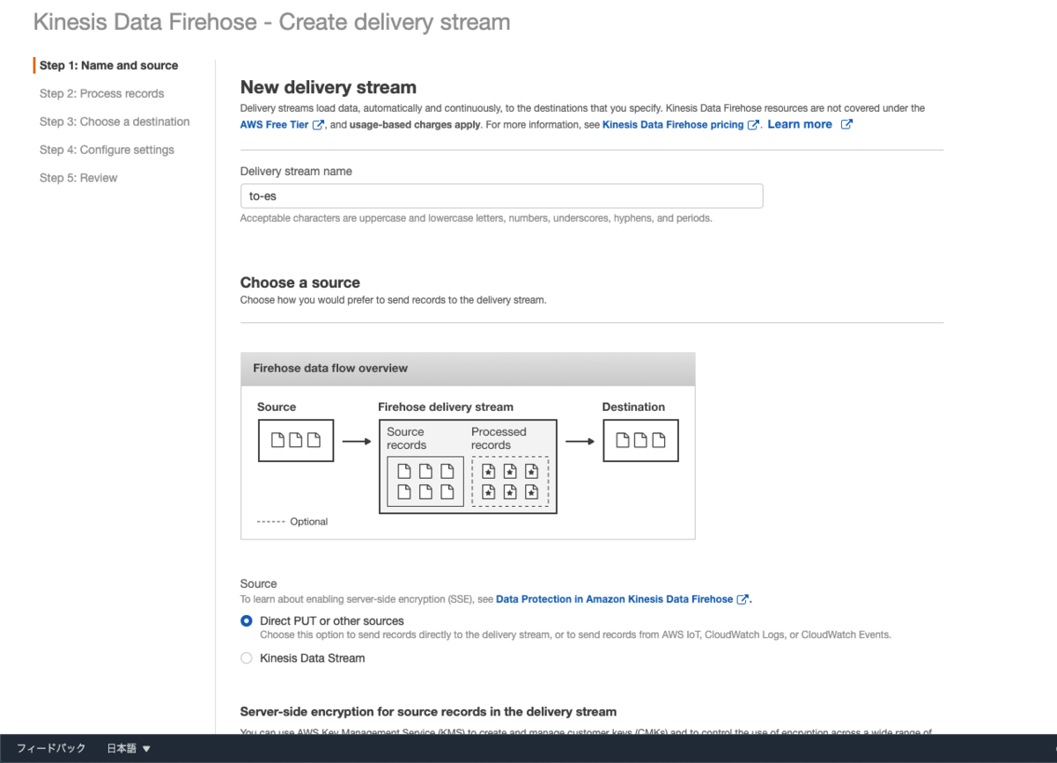Click external icon after Data Protection link
This screenshot has width=1057, height=763.
coord(743,599)
